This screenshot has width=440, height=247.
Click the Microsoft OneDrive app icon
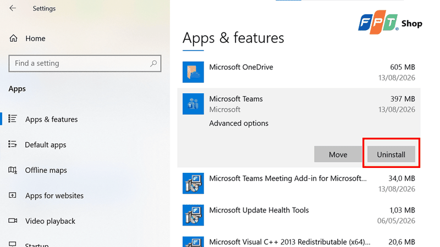tap(193, 72)
